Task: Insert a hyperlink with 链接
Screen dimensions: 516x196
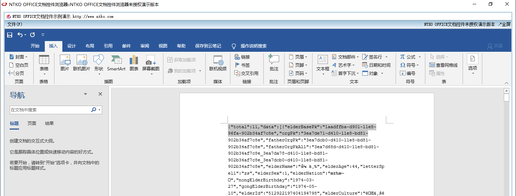Action: click(242, 57)
